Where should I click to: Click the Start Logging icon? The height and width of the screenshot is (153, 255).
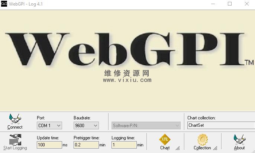(15, 140)
